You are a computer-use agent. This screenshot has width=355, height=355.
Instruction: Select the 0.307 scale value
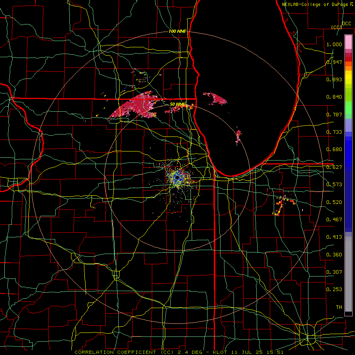coord(334,272)
